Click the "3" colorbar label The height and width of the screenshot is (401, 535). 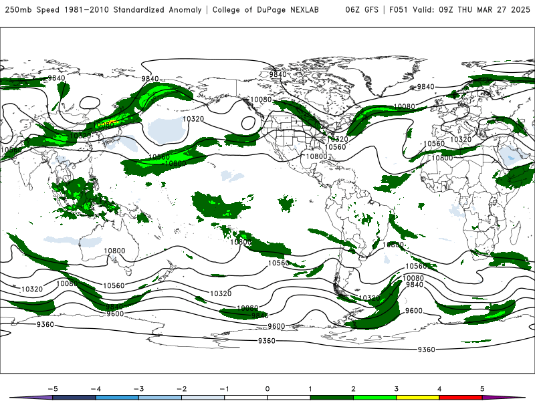396,389
